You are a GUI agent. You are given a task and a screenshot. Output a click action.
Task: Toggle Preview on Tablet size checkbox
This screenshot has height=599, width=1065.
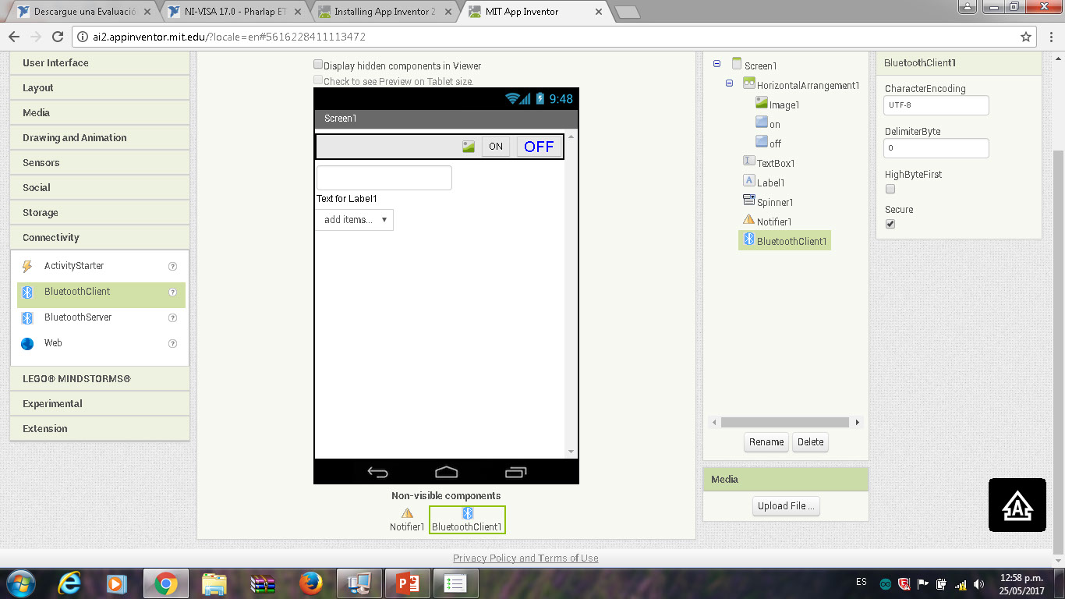pos(318,80)
